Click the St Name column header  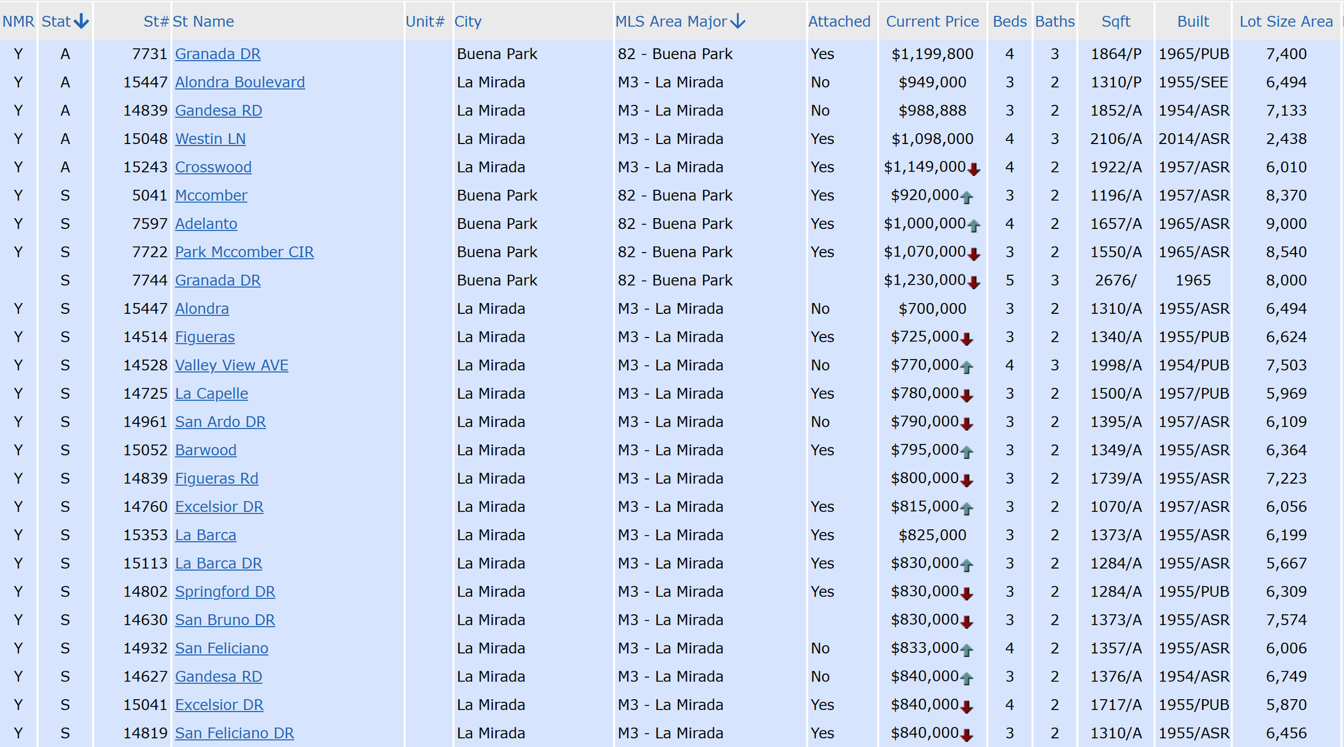(x=203, y=21)
